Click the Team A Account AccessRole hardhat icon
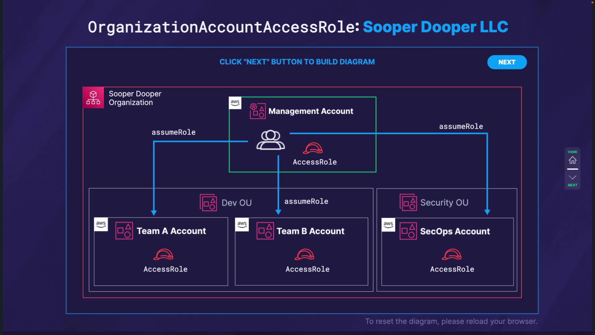Image resolution: width=595 pixels, height=335 pixels. point(163,254)
